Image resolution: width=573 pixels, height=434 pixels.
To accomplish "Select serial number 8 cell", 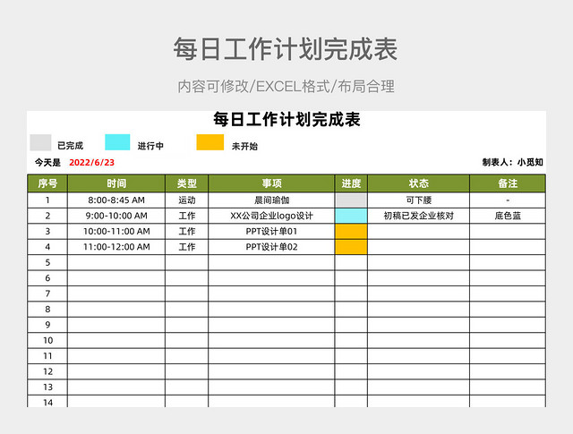I will (x=47, y=310).
